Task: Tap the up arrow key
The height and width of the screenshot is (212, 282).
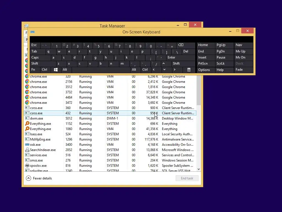Action: point(164,63)
